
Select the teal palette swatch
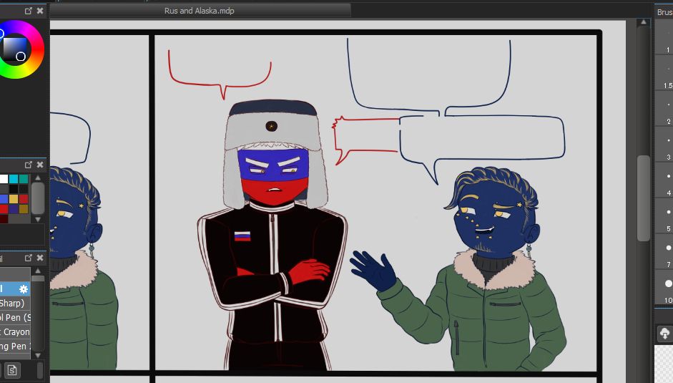(x=24, y=179)
